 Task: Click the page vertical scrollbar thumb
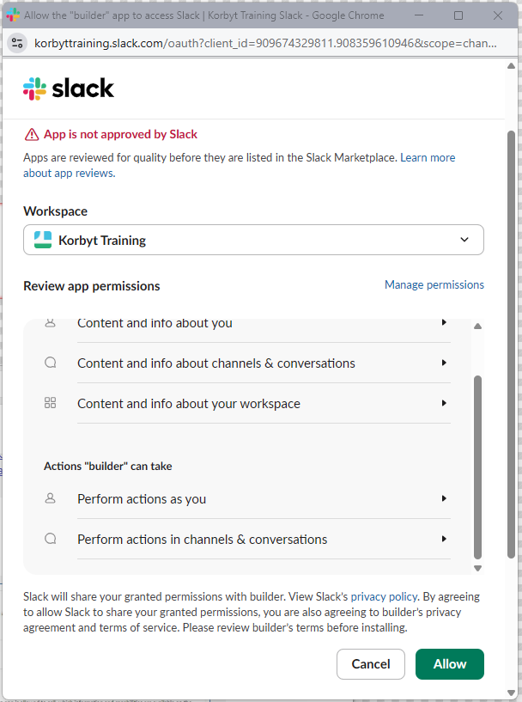(511, 345)
